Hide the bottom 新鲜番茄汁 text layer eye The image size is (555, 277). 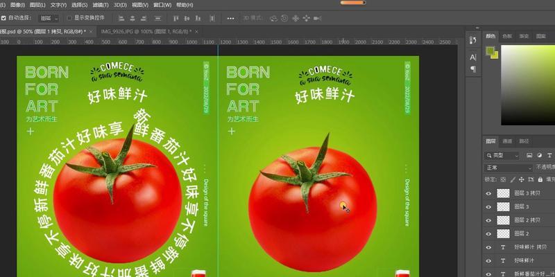tap(489, 274)
